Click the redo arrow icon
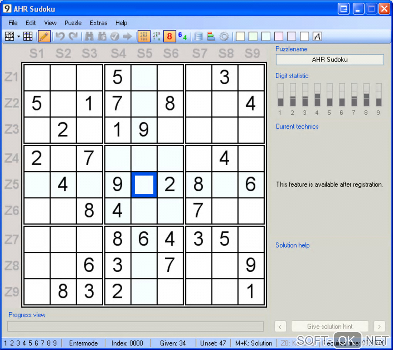The image size is (393, 350). 73,36
